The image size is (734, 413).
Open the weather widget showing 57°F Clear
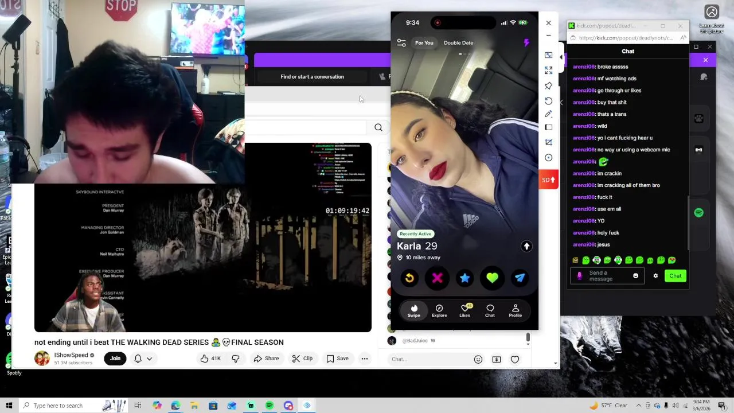[608, 406]
